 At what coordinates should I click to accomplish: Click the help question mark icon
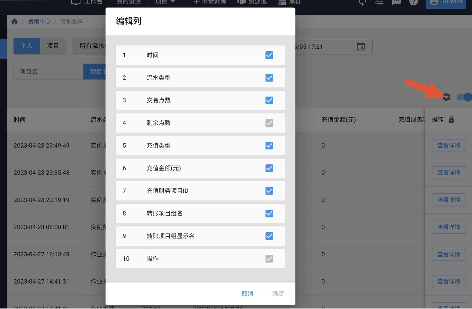[x=413, y=2]
